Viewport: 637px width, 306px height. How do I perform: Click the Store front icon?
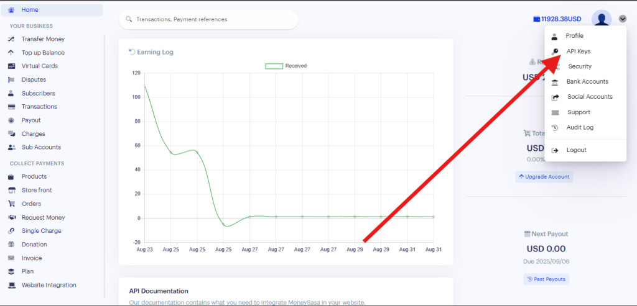coord(11,191)
